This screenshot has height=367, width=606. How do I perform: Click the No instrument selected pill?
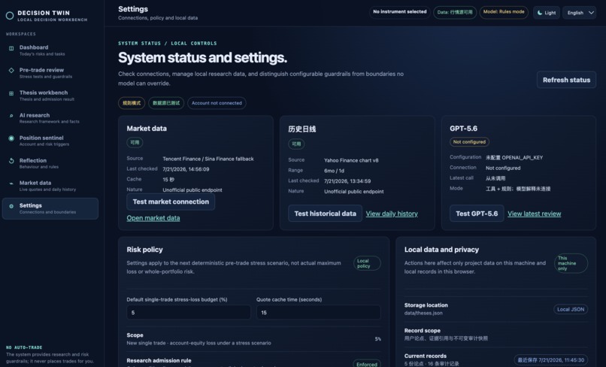tap(400, 12)
